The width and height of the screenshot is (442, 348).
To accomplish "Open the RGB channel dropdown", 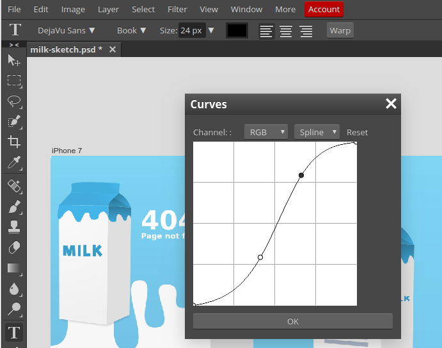I will [x=266, y=132].
